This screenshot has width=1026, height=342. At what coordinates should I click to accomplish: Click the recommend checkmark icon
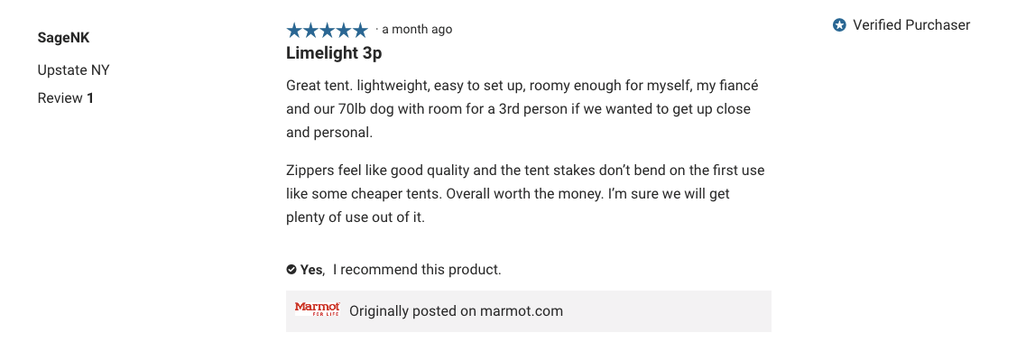tap(291, 270)
